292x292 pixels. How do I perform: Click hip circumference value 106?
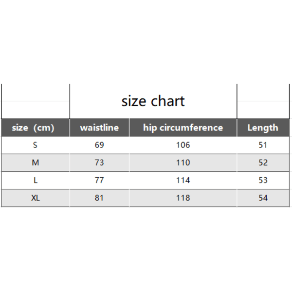[x=183, y=145]
